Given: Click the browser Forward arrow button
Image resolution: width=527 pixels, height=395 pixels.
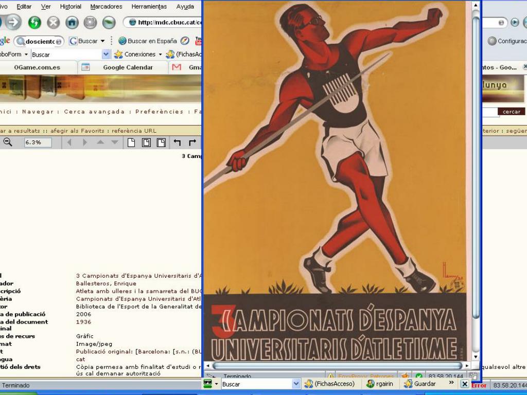Looking at the screenshot, I should (x=13, y=23).
